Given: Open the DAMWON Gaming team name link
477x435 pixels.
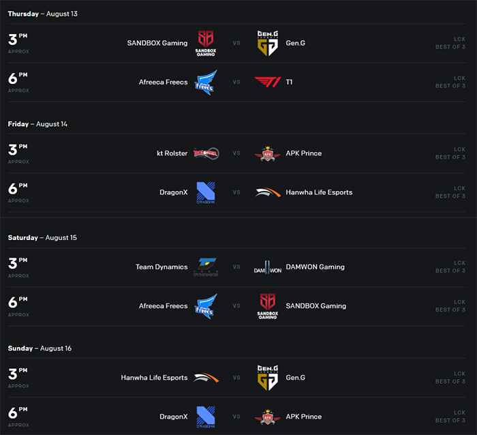Looking at the screenshot, I should click(315, 267).
